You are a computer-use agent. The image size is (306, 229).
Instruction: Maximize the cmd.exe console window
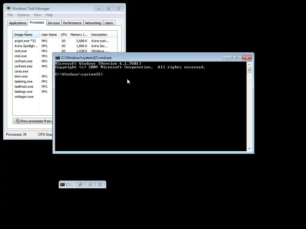pyautogui.click(x=237, y=58)
